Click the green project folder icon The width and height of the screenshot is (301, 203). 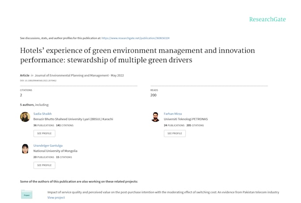(27, 194)
